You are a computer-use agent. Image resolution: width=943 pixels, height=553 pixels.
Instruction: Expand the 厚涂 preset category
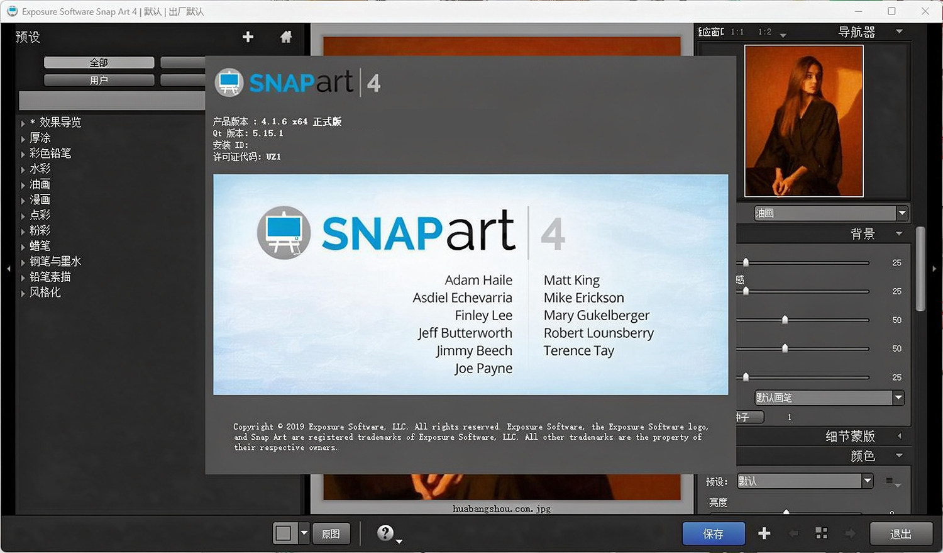point(23,139)
